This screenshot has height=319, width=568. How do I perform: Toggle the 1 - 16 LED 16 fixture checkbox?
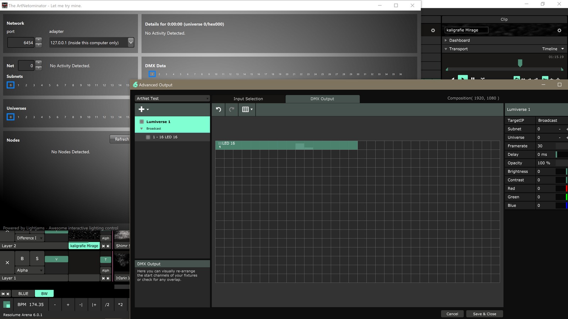pos(148,137)
